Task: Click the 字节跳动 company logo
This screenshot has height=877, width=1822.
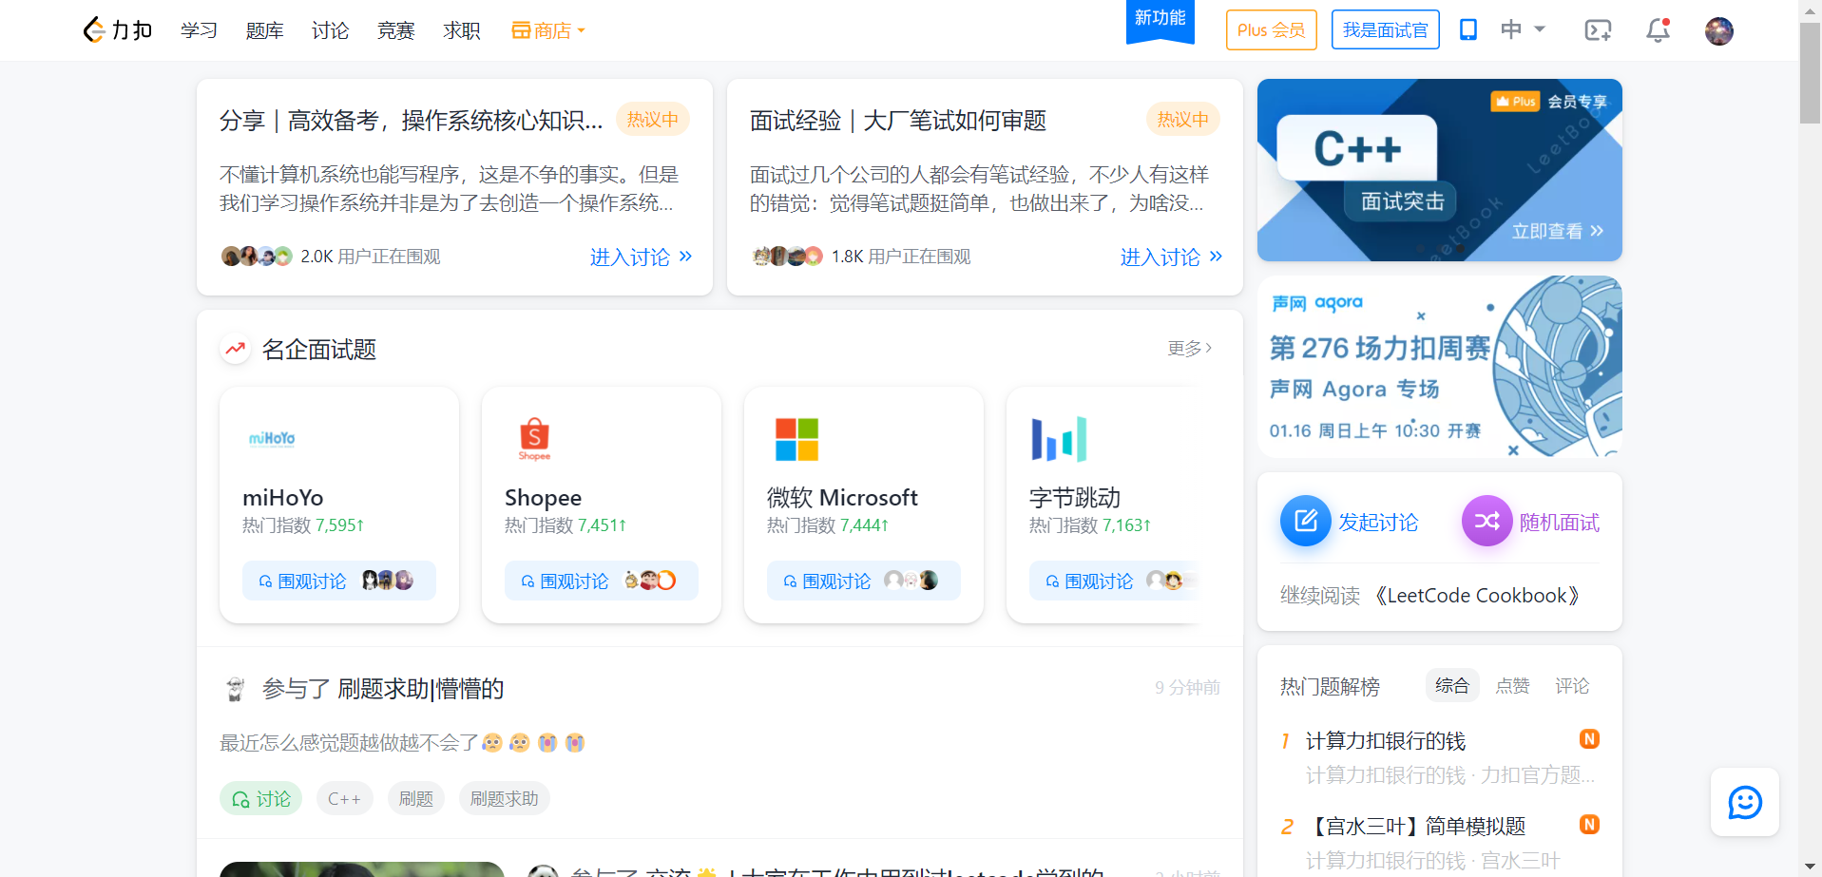Action: tap(1059, 439)
